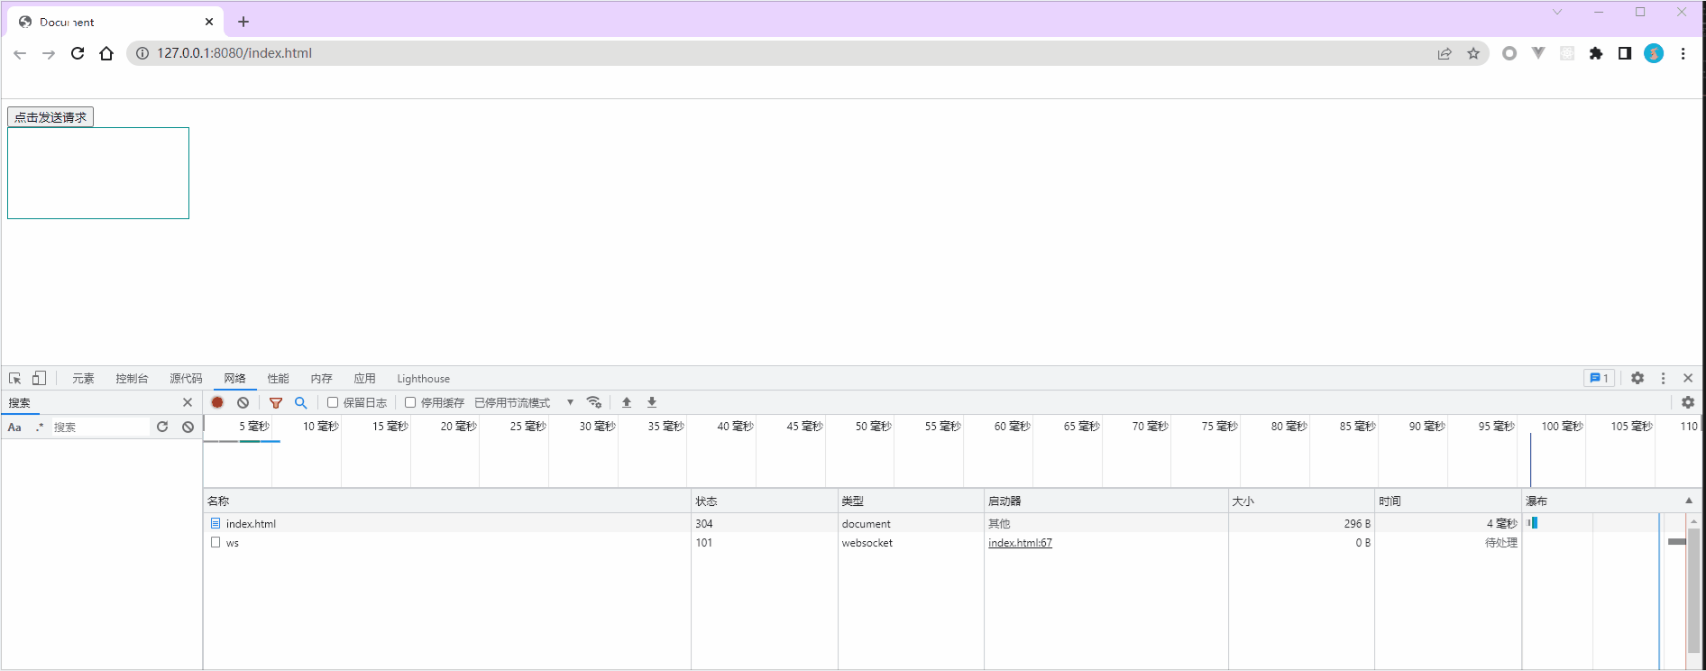Screen dimensions: 1706x671
Task: Export HAR file download arrow
Action: 652,402
